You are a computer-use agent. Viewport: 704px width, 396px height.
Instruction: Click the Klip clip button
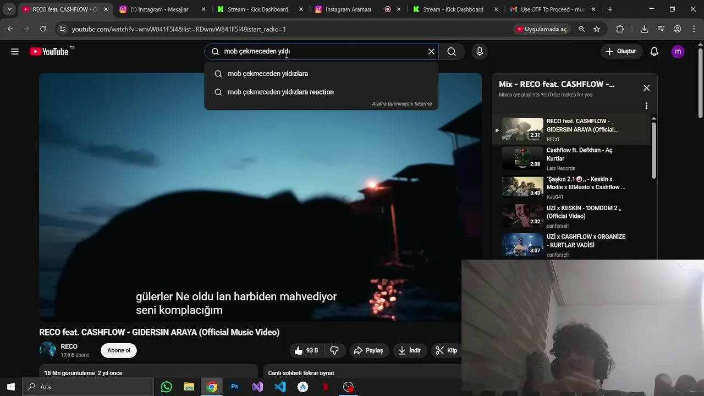point(446,350)
